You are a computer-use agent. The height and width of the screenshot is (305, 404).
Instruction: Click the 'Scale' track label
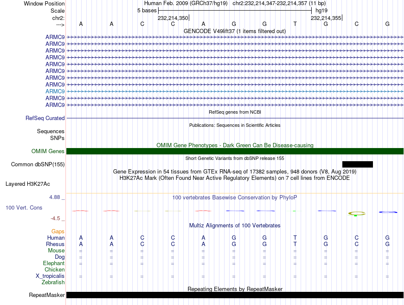pyautogui.click(x=57, y=11)
